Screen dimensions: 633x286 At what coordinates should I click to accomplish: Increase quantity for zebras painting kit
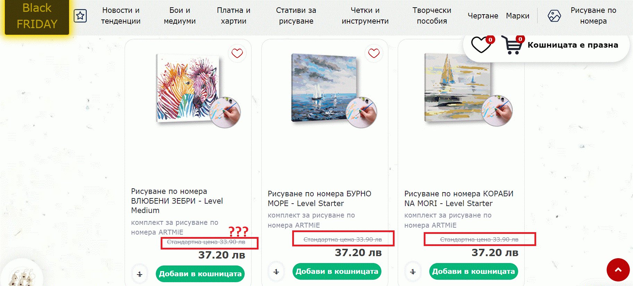[140, 274]
